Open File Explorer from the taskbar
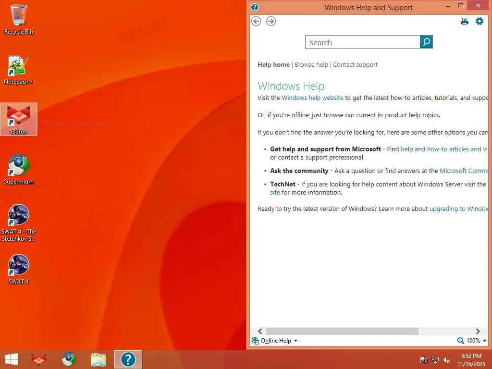 click(x=98, y=359)
